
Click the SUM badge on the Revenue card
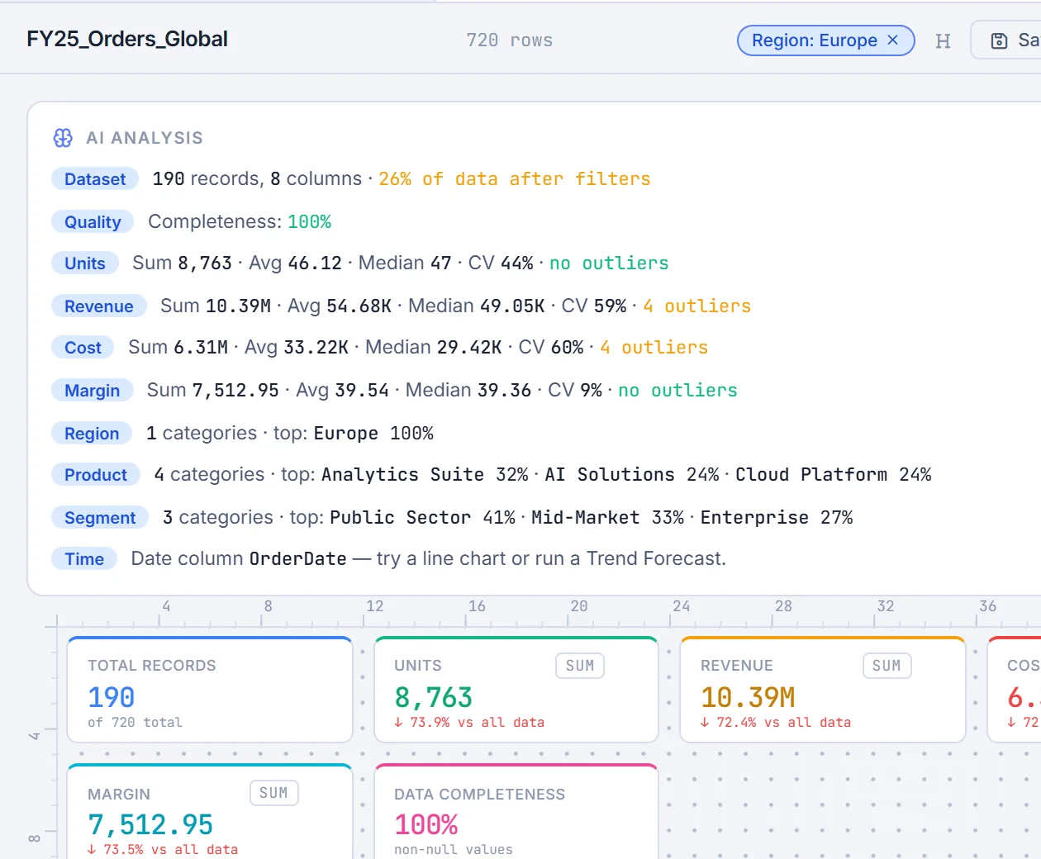point(887,666)
